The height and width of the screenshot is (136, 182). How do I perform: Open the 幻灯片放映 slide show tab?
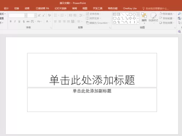tap(60, 8)
